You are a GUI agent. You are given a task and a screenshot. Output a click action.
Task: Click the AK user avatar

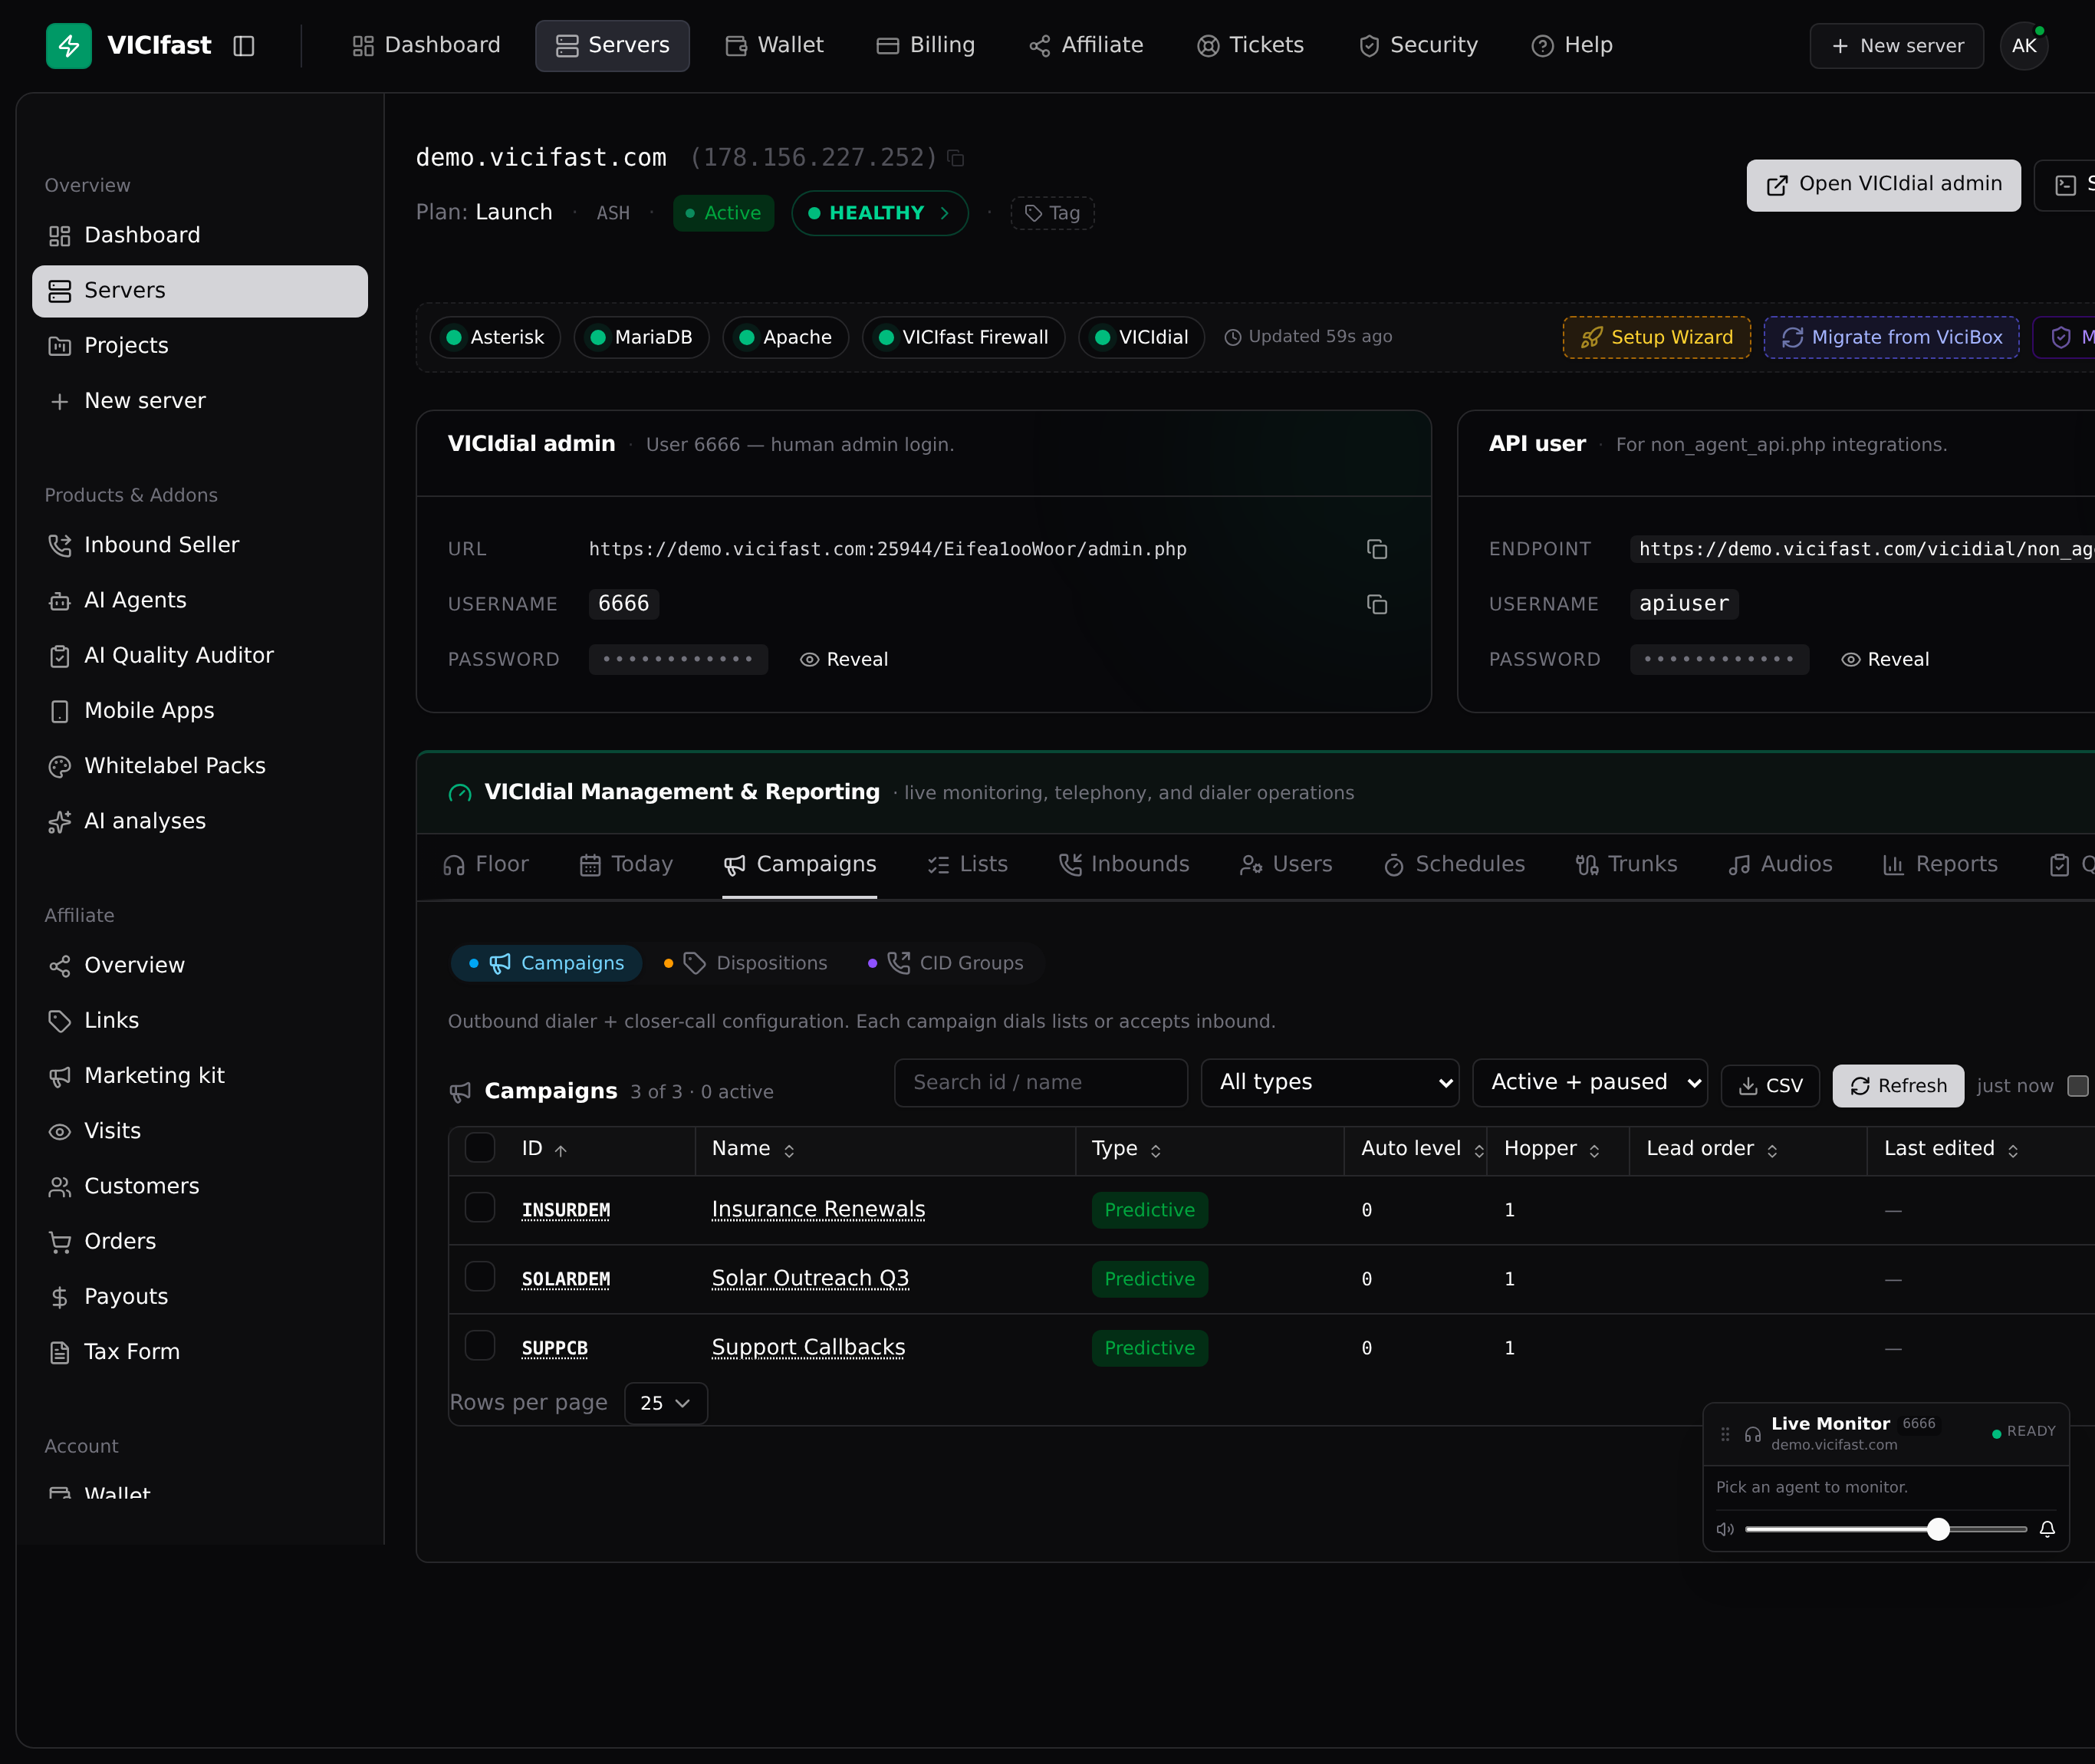[2023, 46]
